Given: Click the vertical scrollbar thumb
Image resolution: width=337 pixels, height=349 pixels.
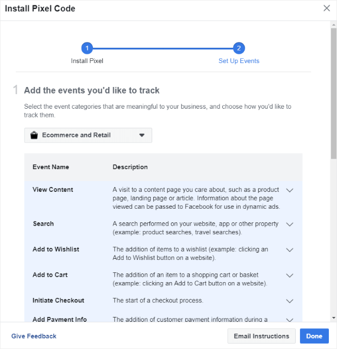Looking at the screenshot, I should pos(333,94).
